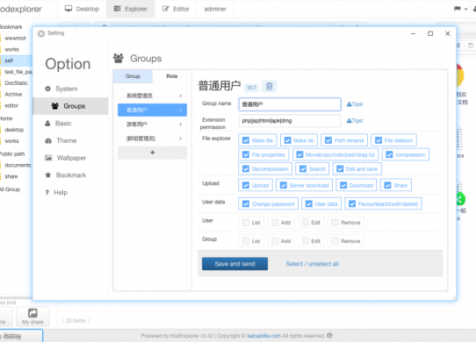
Task: Toggle the compression checkbox
Action: (389, 154)
